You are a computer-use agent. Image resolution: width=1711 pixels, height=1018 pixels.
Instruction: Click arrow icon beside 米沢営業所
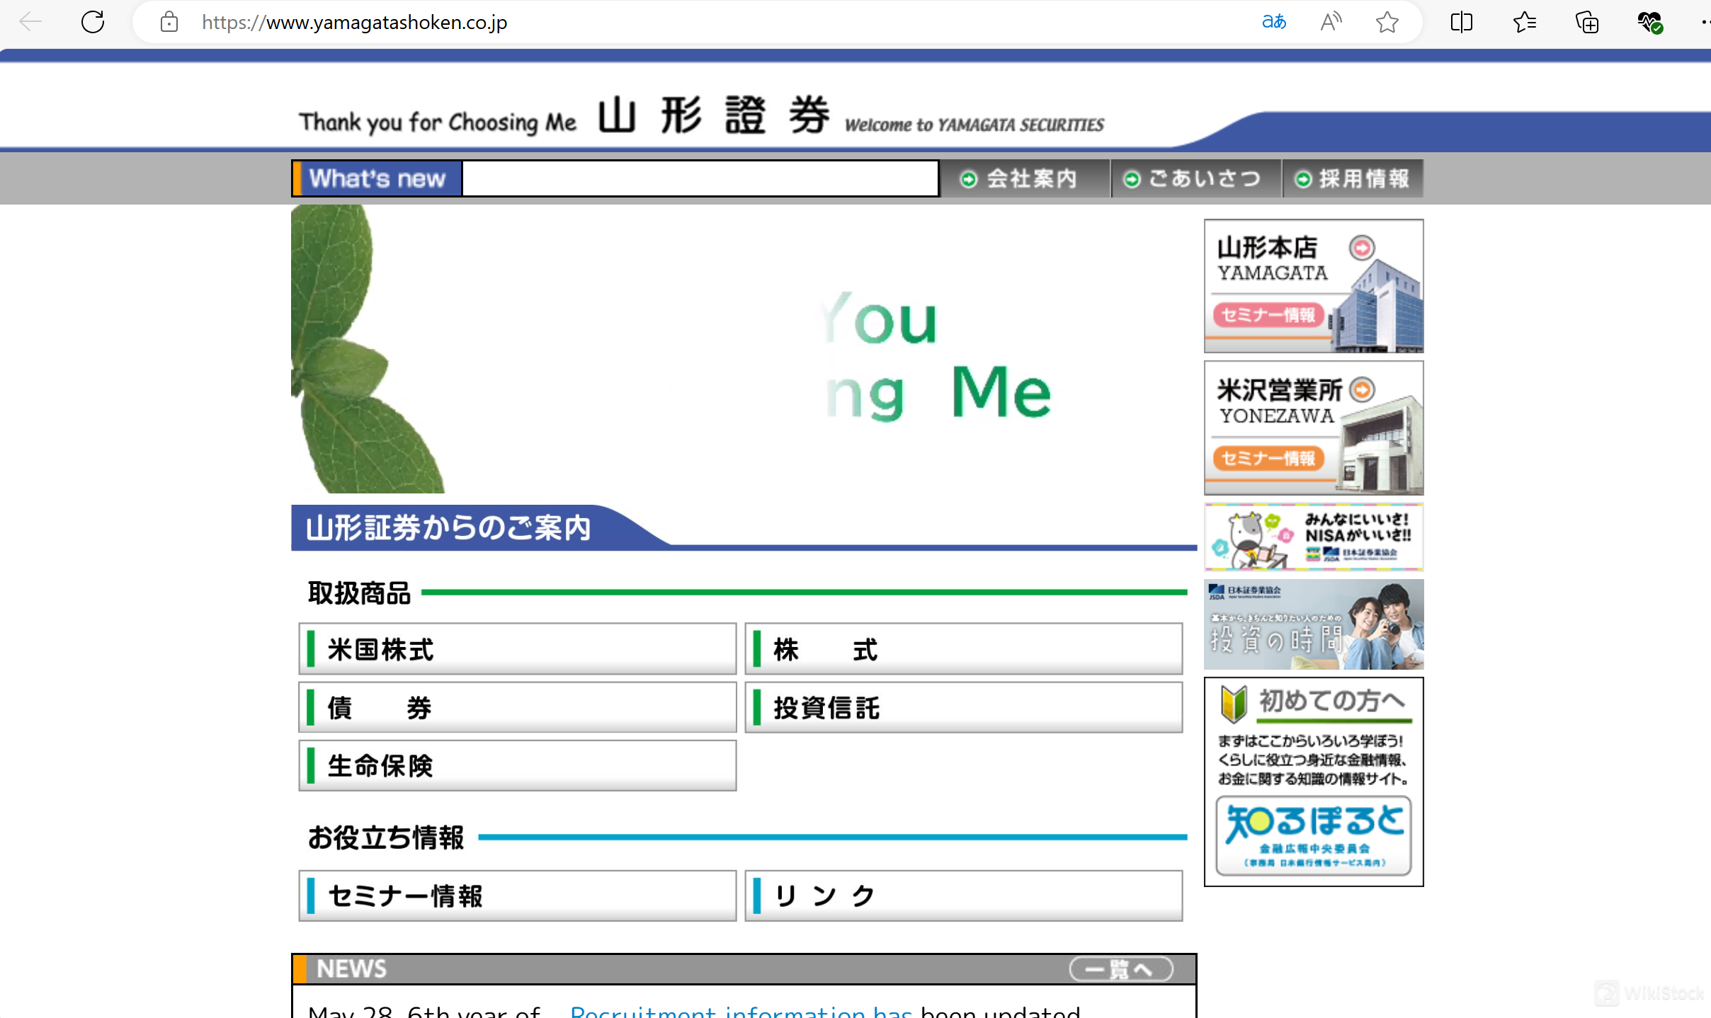(x=1361, y=389)
